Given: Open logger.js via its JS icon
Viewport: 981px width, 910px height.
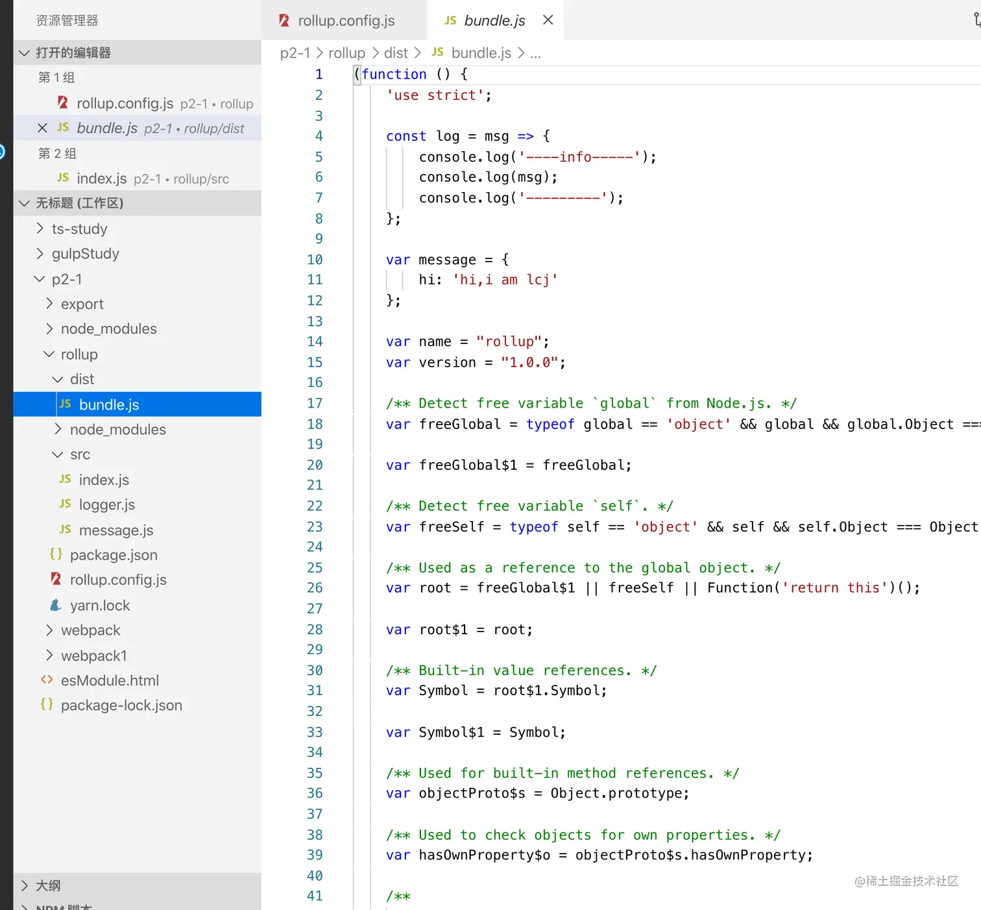Looking at the screenshot, I should click(x=66, y=504).
